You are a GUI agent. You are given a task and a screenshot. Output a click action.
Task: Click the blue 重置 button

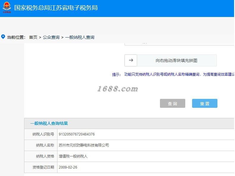tap(205, 103)
